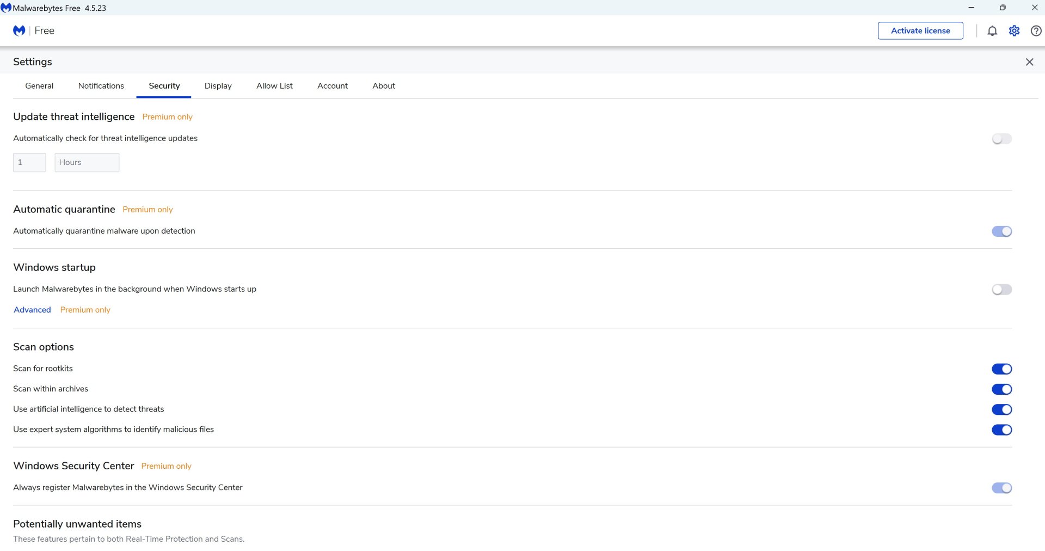This screenshot has width=1045, height=551.
Task: Click Premium only beside Automatic quarantine
Action: [x=147, y=210]
